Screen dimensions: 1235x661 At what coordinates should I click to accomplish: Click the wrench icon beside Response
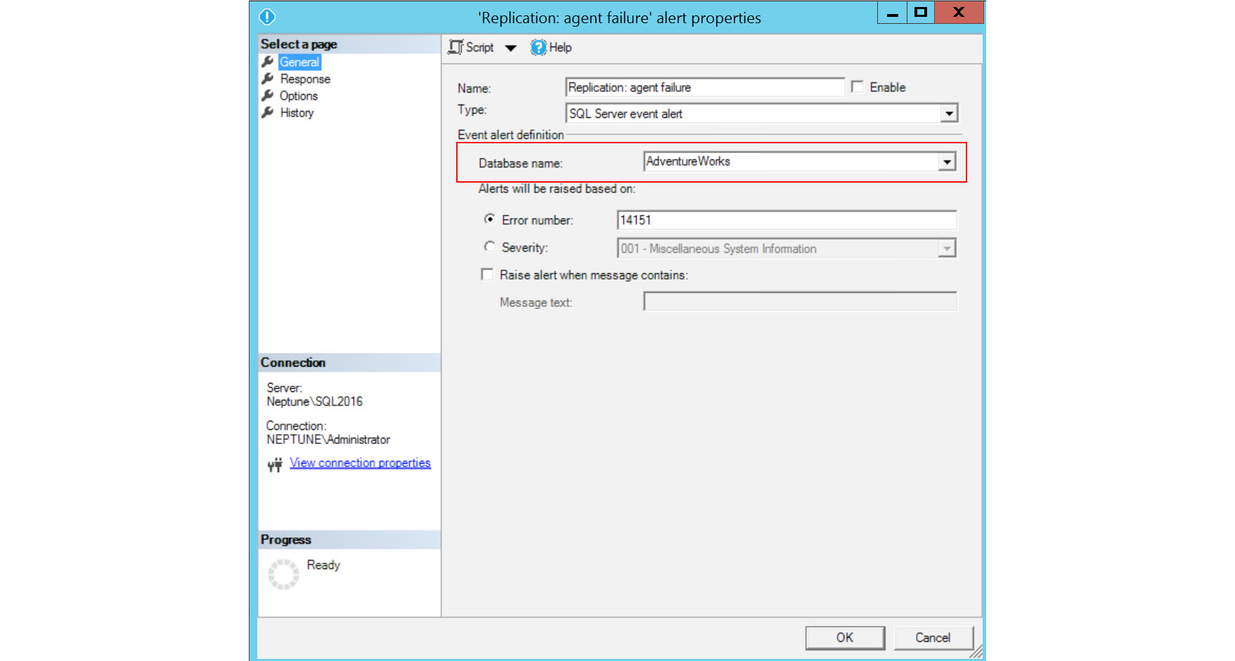click(268, 79)
